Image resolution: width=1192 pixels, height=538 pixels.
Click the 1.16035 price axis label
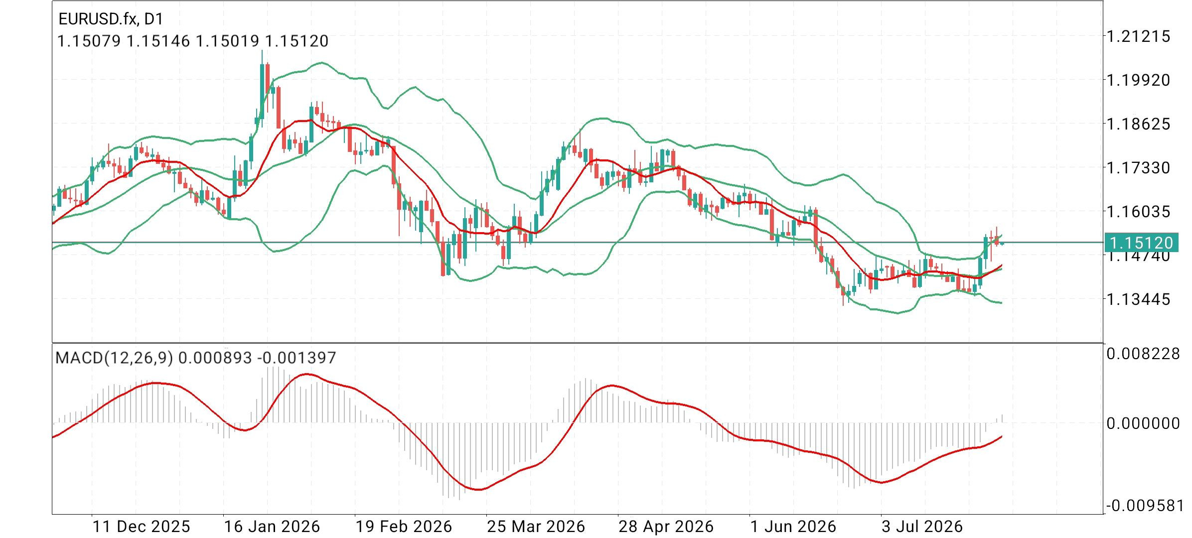click(1138, 211)
